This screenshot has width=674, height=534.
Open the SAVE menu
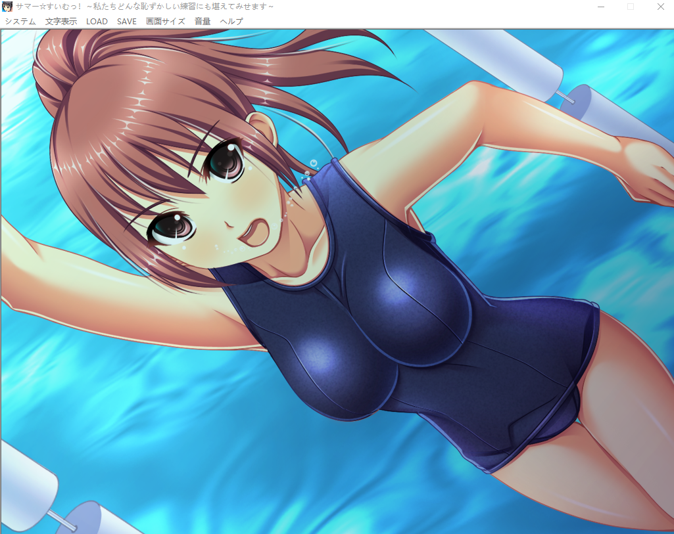[x=127, y=22]
